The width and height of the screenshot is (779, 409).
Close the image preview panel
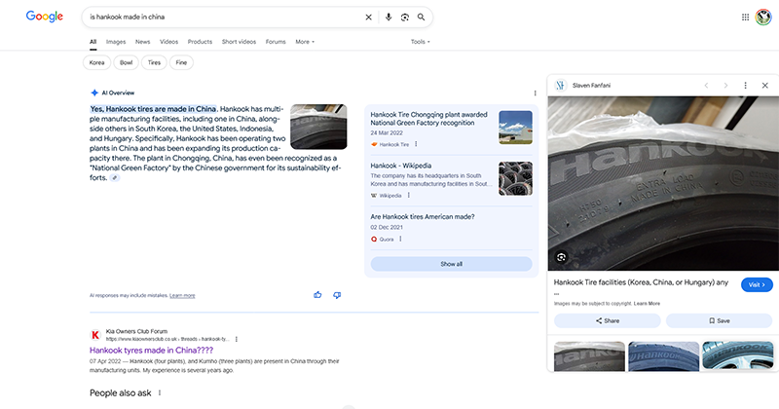[x=765, y=86]
